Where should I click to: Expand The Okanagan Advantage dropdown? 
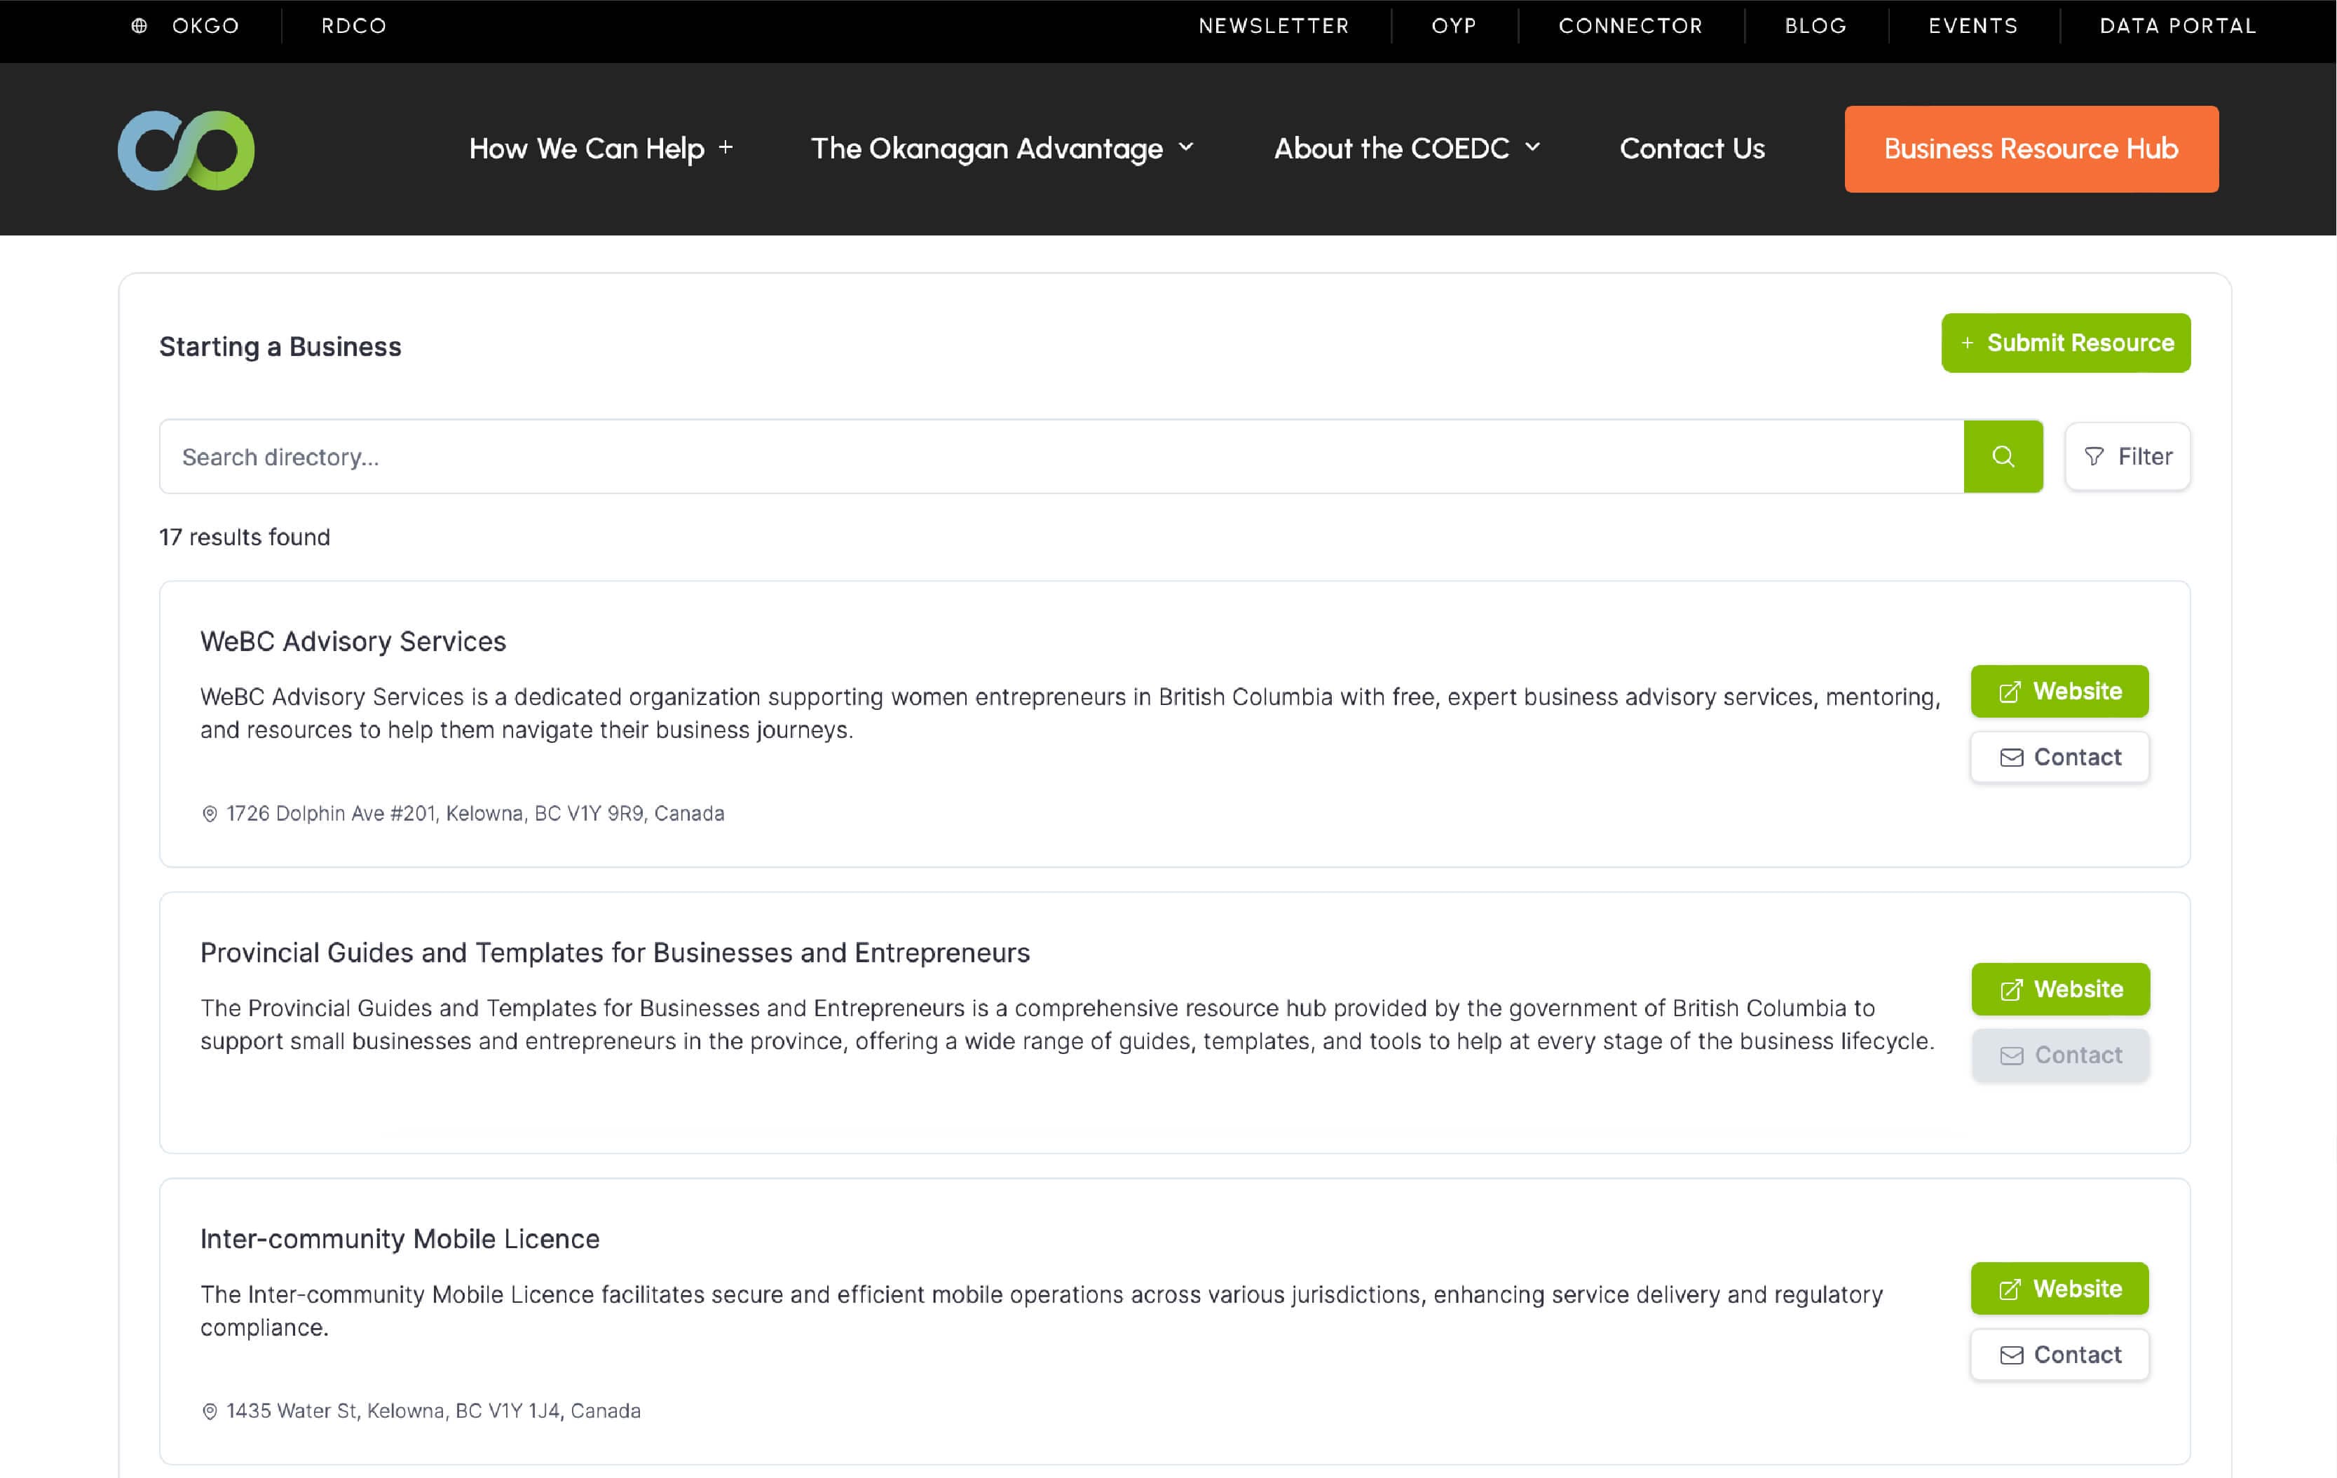pos(1002,149)
